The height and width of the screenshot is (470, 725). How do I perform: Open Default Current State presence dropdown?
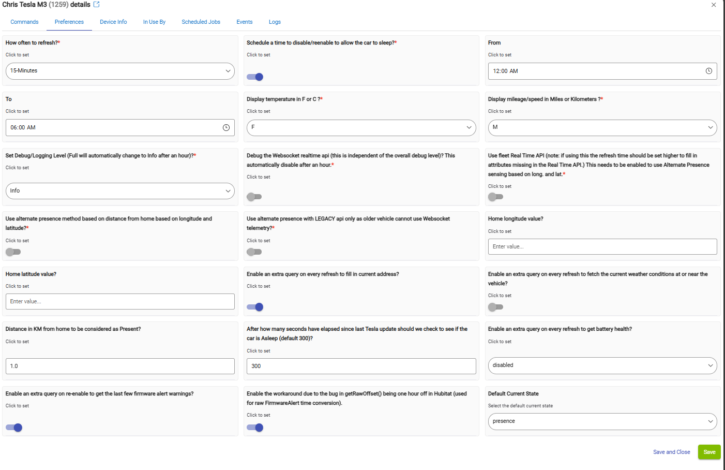pos(602,421)
